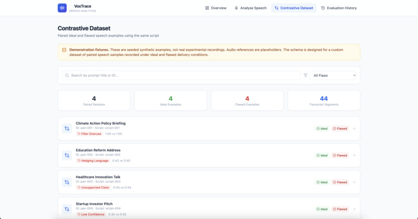Open the All Flaws dropdown

coord(333,75)
